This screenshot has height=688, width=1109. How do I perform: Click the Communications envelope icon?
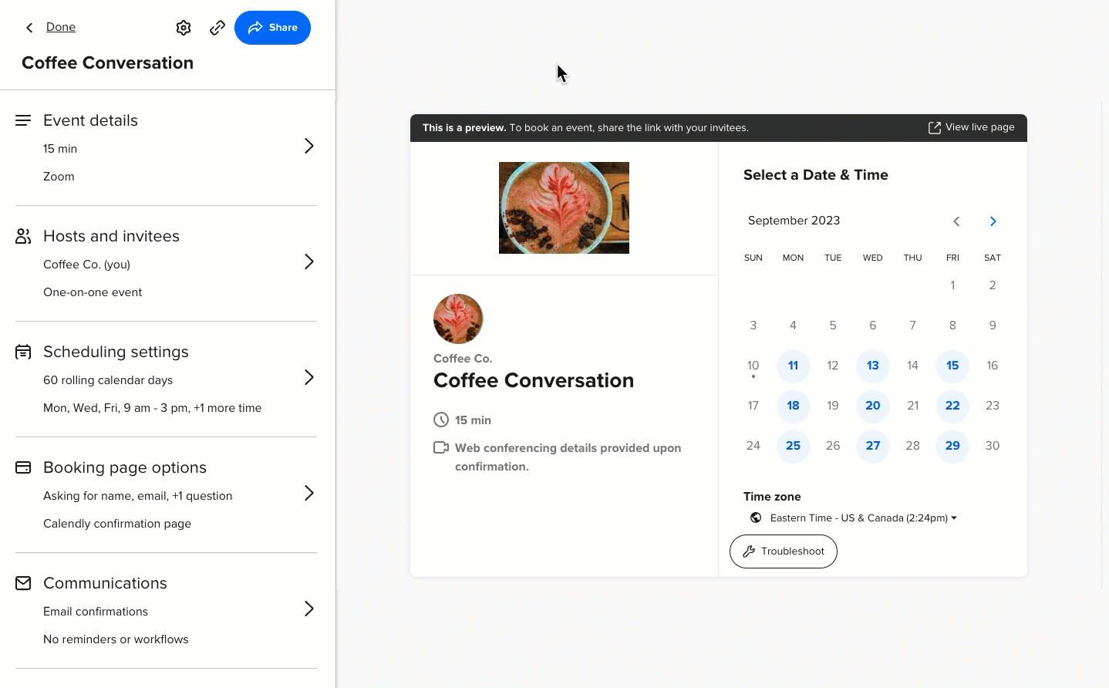click(23, 583)
